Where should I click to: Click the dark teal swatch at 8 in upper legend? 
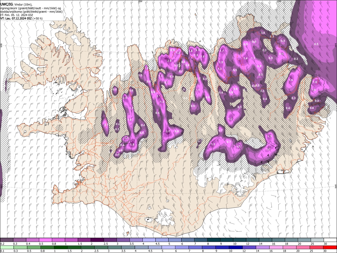(214, 240)
